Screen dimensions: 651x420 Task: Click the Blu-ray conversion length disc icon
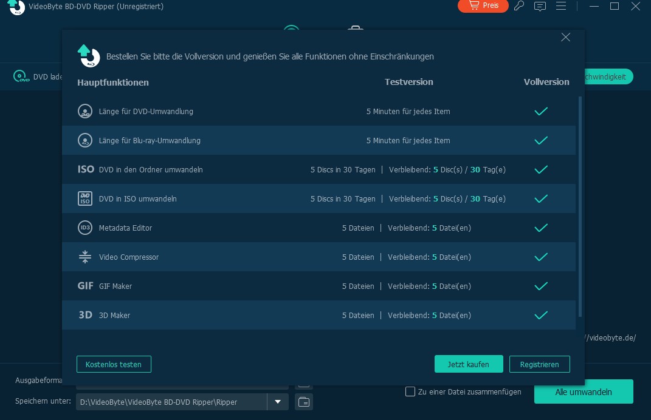click(x=85, y=140)
